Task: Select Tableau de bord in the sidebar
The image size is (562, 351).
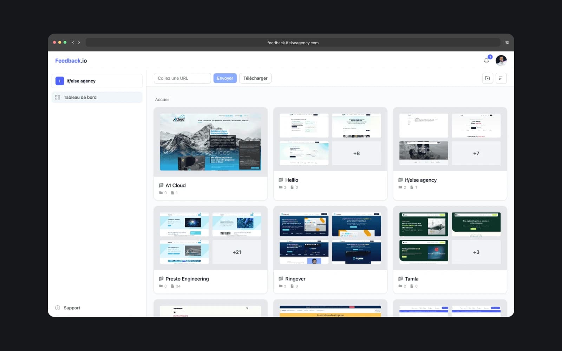Action: coord(97,97)
